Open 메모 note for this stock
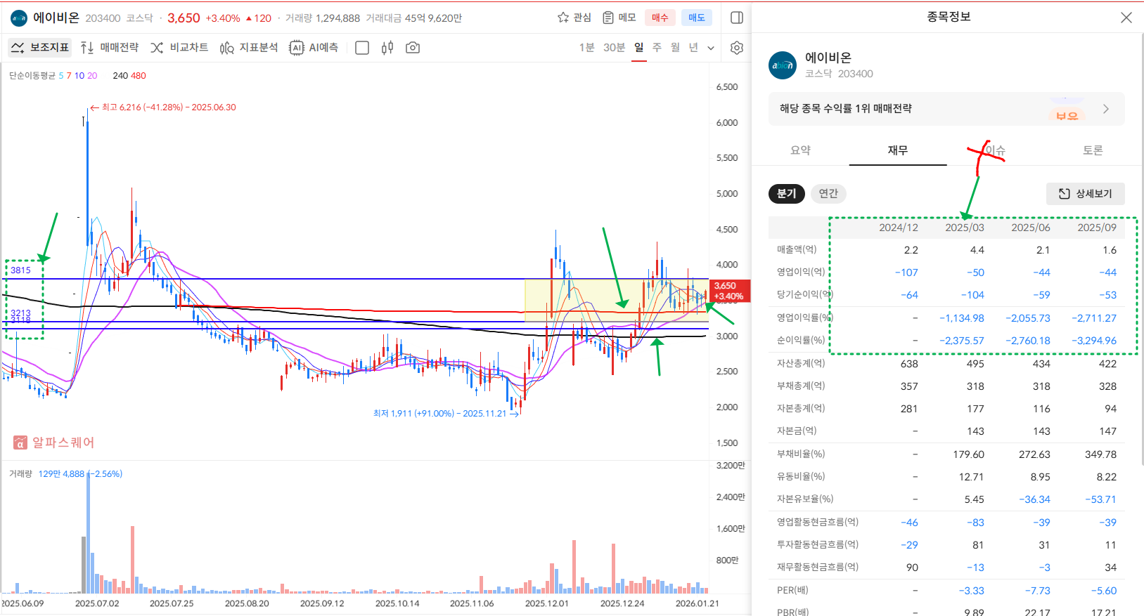Screen dimensions: 1144x616 [x=619, y=18]
